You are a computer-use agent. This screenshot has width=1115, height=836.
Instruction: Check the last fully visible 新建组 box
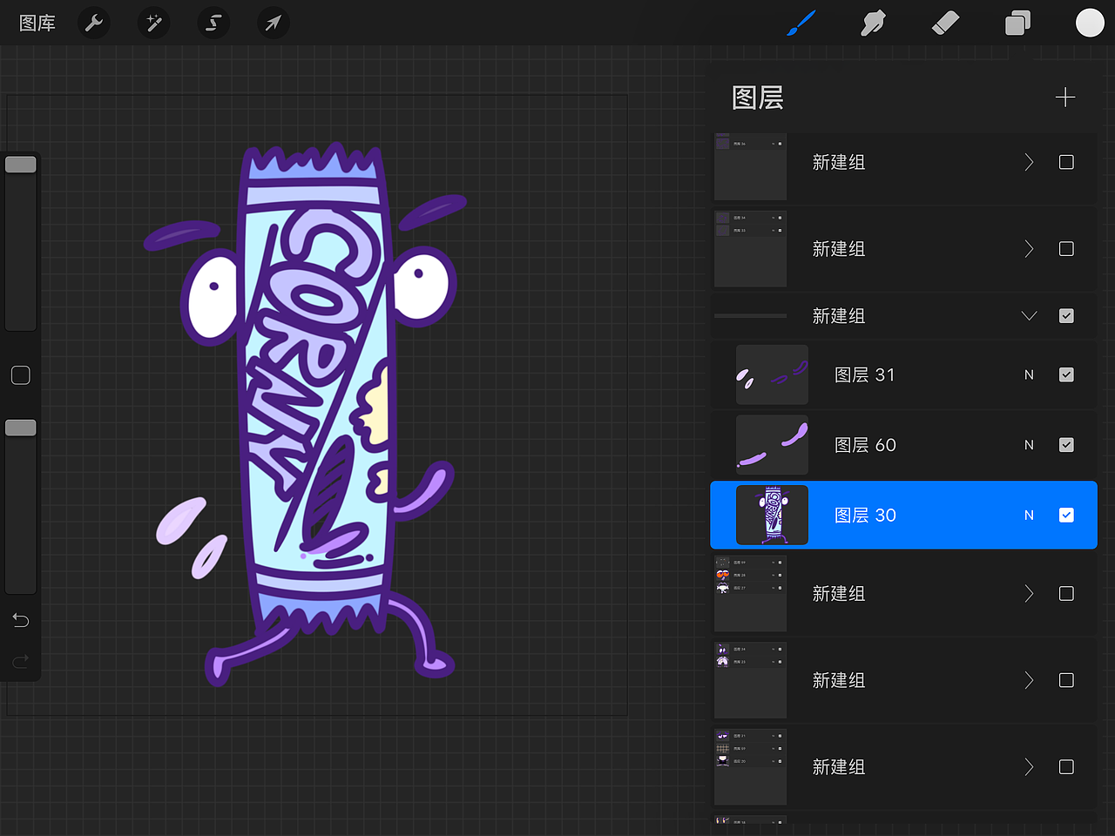pyautogui.click(x=1066, y=767)
